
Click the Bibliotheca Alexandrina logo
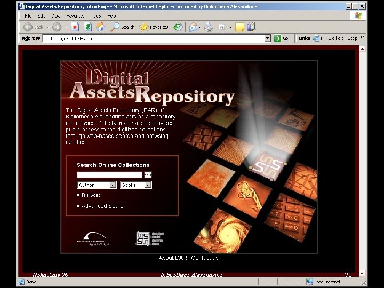coord(94,239)
